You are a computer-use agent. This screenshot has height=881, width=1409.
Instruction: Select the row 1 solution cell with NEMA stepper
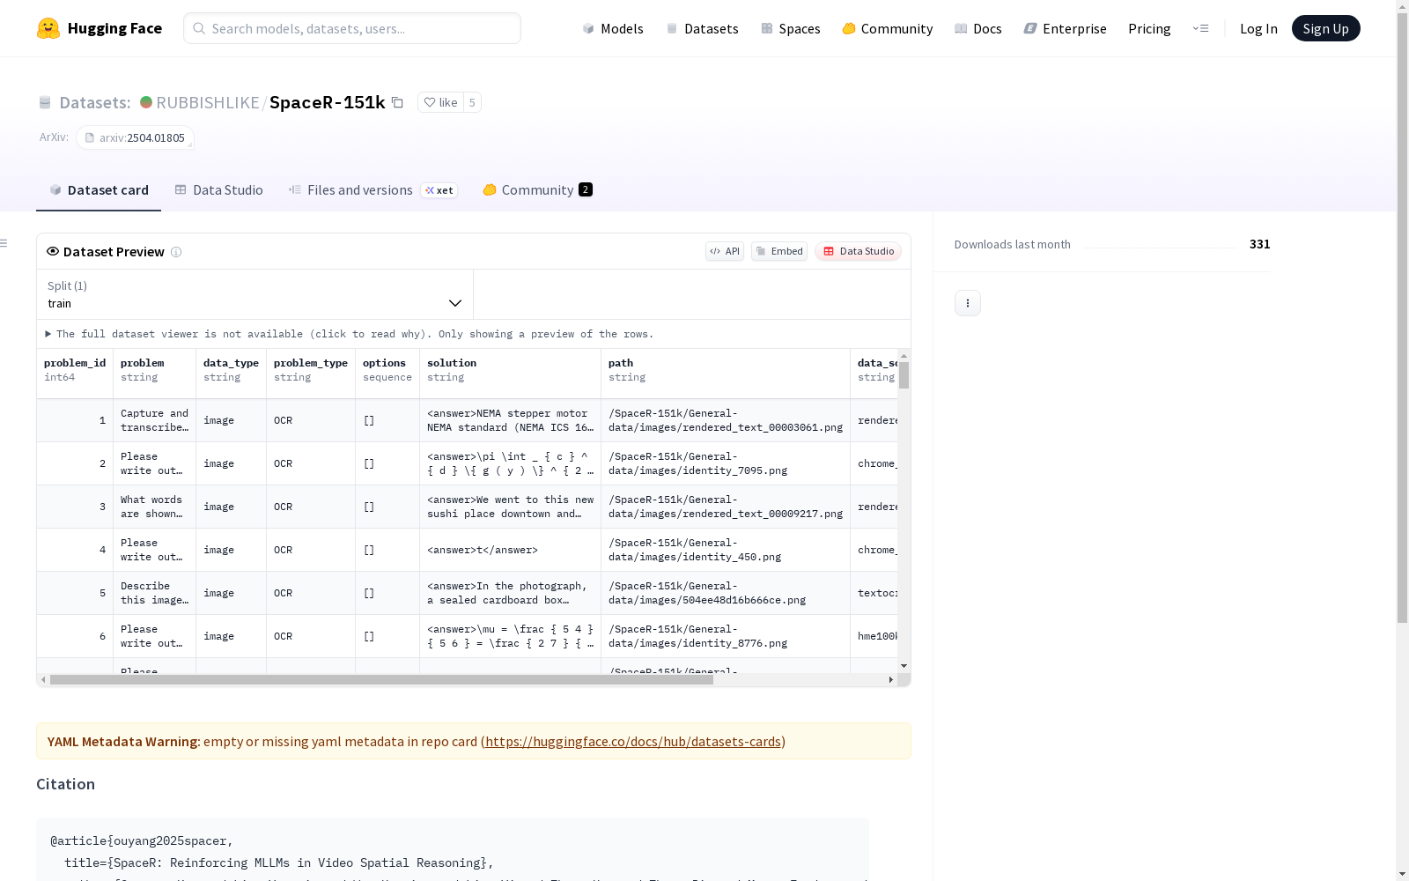click(x=511, y=420)
